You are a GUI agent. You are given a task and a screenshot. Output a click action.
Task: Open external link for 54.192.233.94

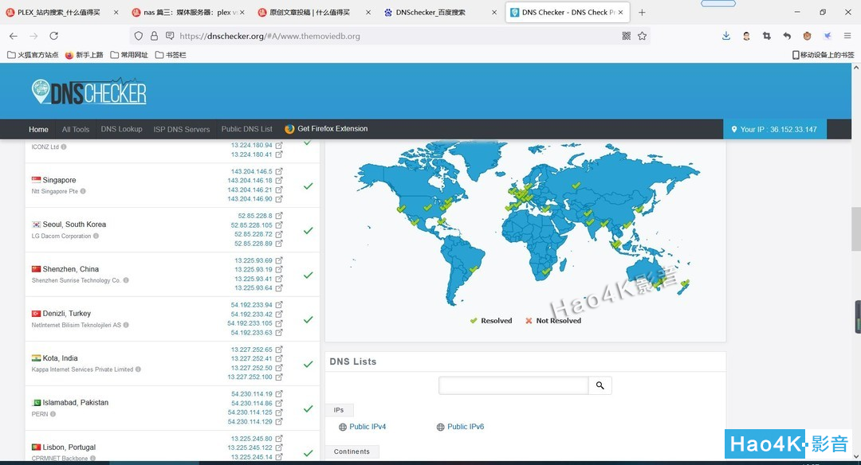279,305
